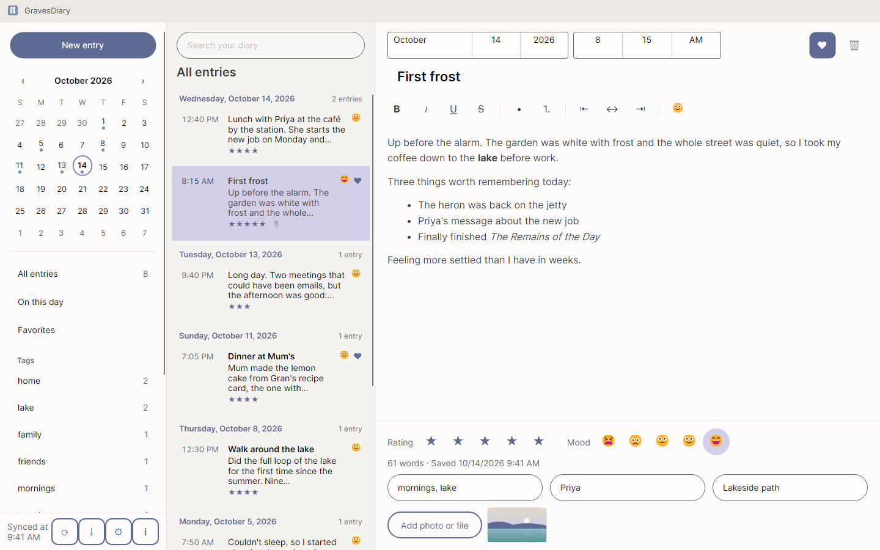Screen dimensions: 880x550
Task: Filter entries by the lake tag
Action: coord(83,408)
